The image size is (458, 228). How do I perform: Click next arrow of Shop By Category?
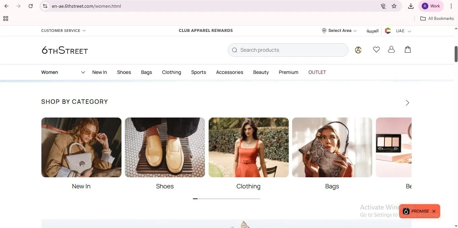(407, 103)
